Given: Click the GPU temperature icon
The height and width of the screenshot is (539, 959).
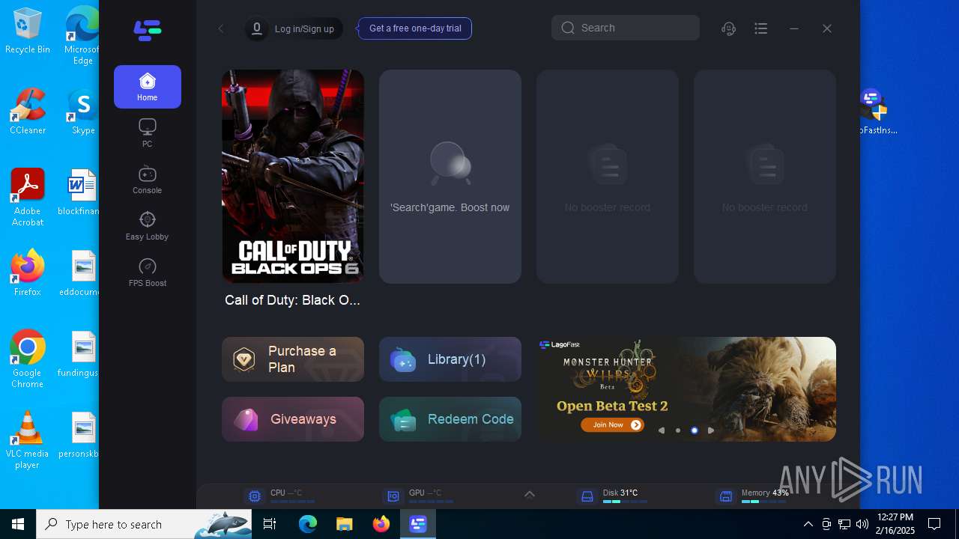Looking at the screenshot, I should 393,496.
